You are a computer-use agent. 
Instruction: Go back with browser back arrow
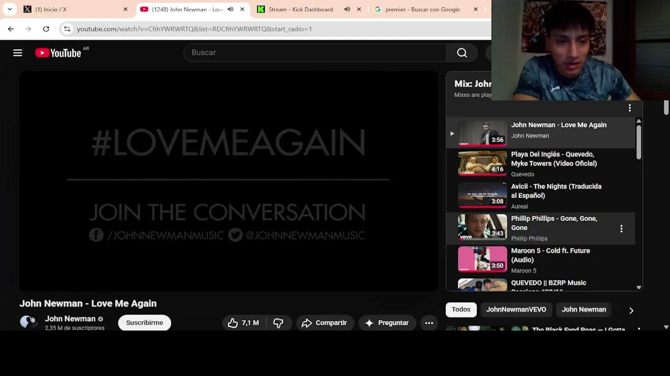[x=11, y=29]
